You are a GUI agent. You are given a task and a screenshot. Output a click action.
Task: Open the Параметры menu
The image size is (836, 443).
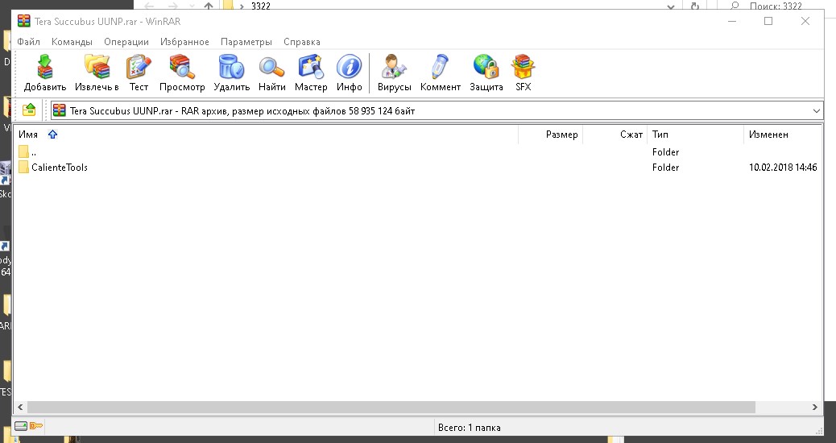246,42
